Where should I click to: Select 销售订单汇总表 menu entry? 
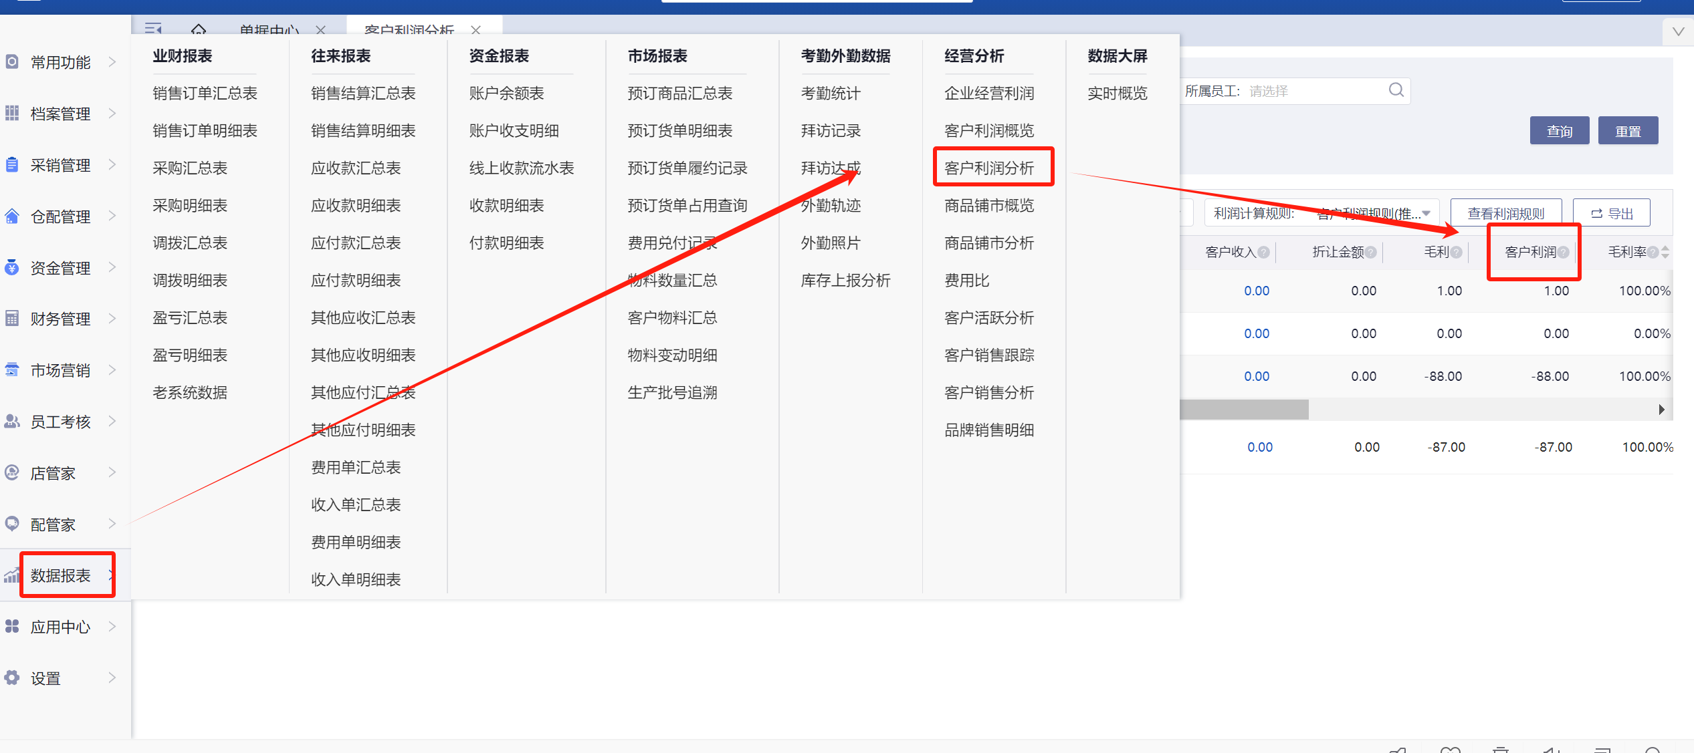[205, 93]
